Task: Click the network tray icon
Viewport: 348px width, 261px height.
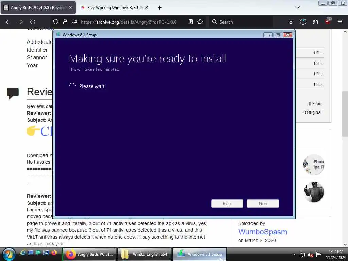Action: (302, 255)
